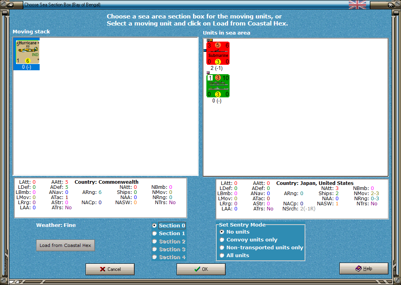Choose Section 4 sea box
401x285 pixels.
pos(169,257)
